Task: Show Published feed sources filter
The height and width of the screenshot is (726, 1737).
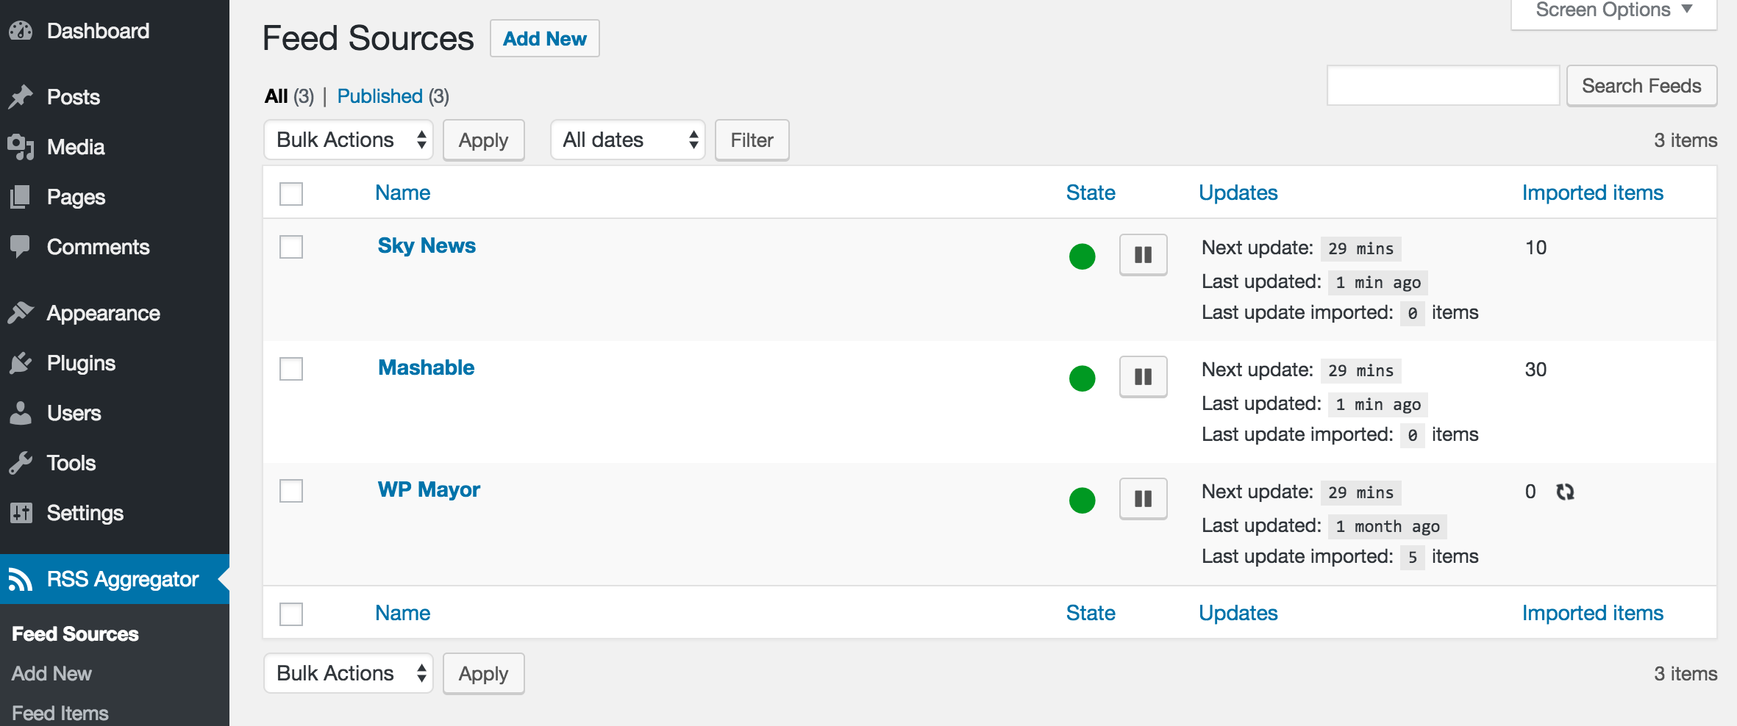Action: point(379,96)
